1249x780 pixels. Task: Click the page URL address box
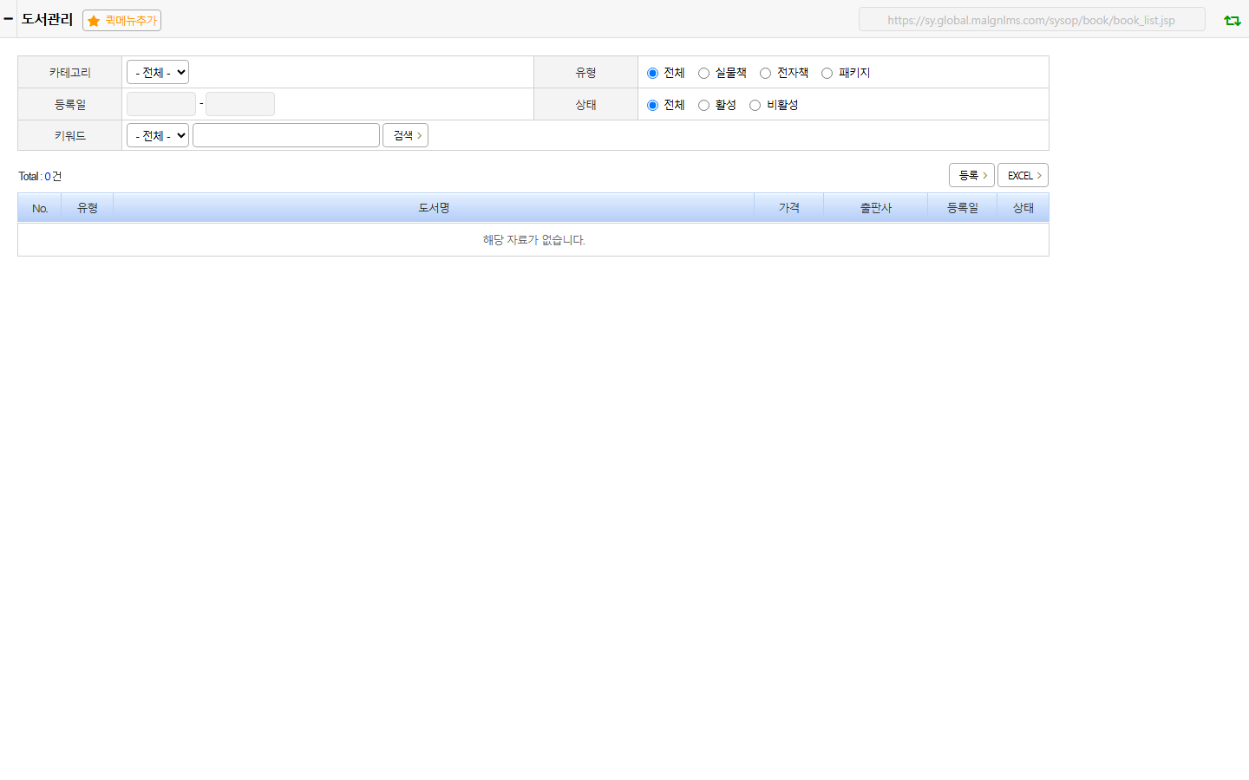(x=1032, y=19)
